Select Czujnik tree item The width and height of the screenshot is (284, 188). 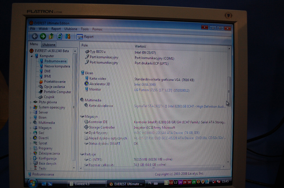[49, 97]
